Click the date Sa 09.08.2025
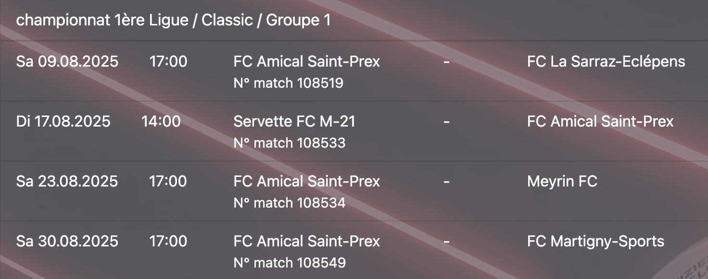708x279 pixels. pos(67,62)
